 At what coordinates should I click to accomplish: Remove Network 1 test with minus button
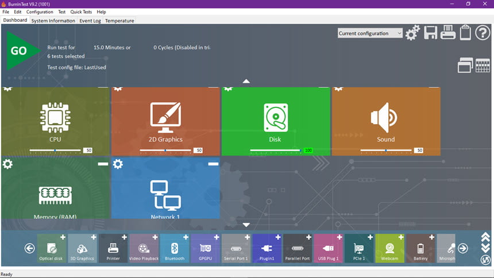(x=213, y=164)
